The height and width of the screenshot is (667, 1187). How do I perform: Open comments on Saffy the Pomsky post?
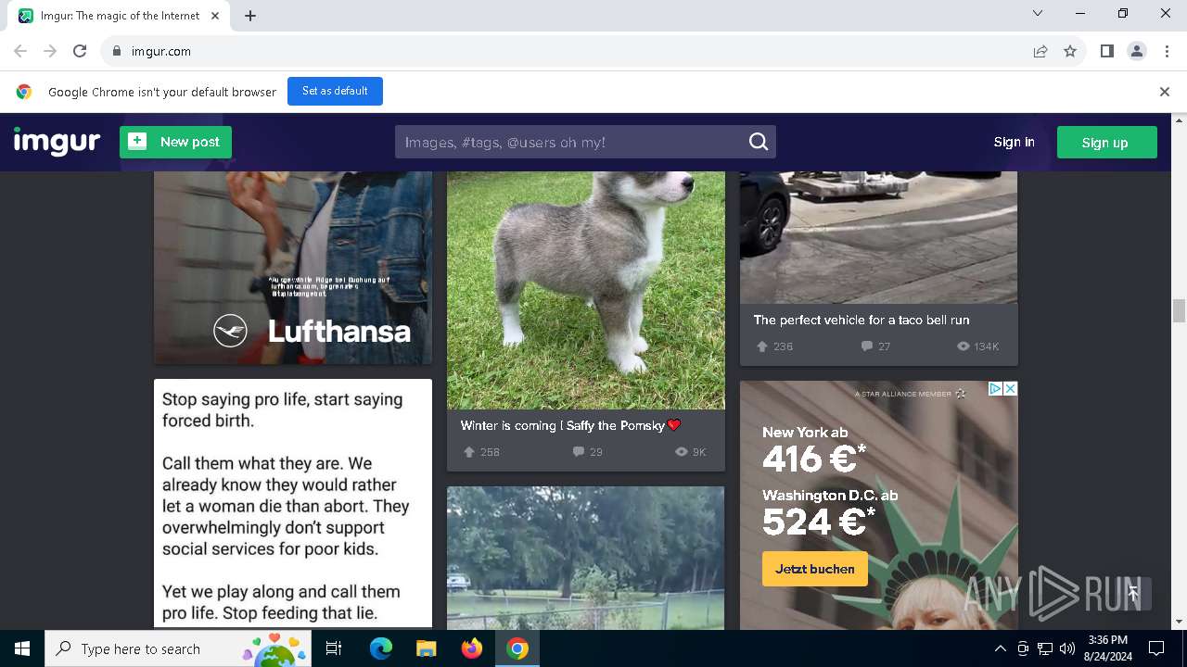tap(579, 452)
